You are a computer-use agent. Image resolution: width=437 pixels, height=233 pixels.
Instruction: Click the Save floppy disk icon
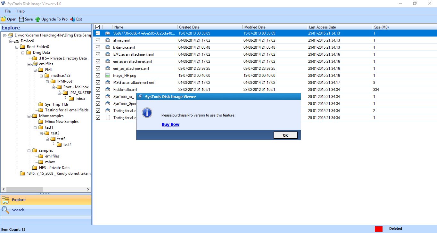point(21,19)
